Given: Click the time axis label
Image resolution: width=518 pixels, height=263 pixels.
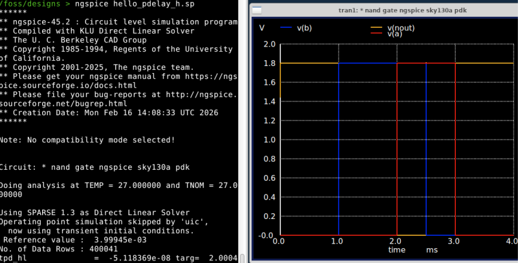Looking at the screenshot, I should pos(396,249).
